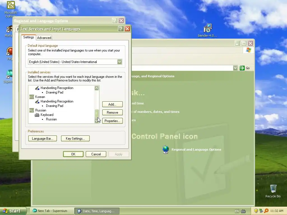Select the Russian language entry
This screenshot has height=215, width=287.
[x=41, y=110]
